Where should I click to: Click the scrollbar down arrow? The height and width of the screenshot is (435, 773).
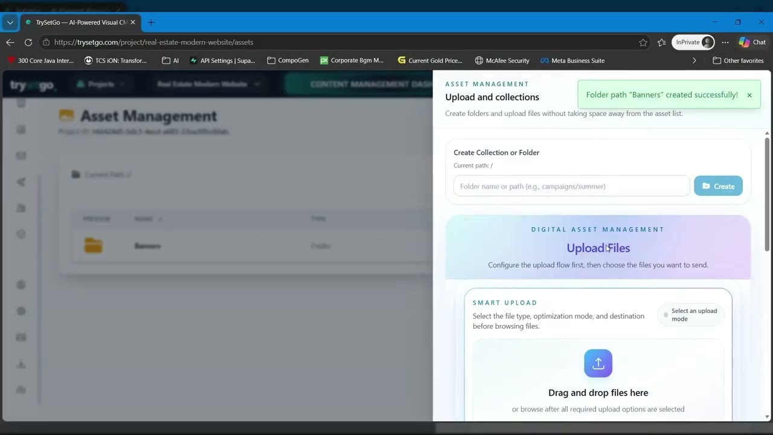(x=768, y=416)
